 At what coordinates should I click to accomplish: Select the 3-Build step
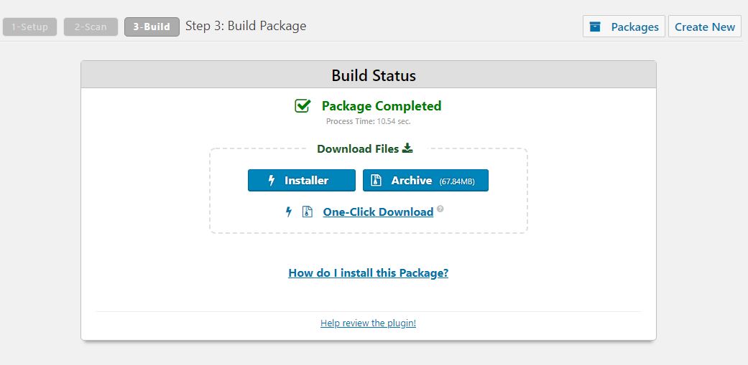coord(152,27)
